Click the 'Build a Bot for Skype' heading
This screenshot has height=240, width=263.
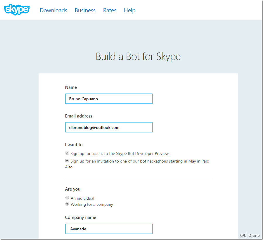point(138,56)
